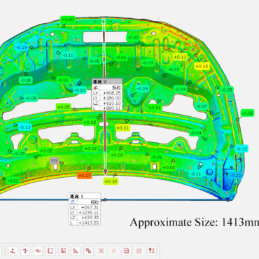The height and width of the screenshot is (259, 259).
Task: Click the greyed square target icon
Action: pos(139,251)
